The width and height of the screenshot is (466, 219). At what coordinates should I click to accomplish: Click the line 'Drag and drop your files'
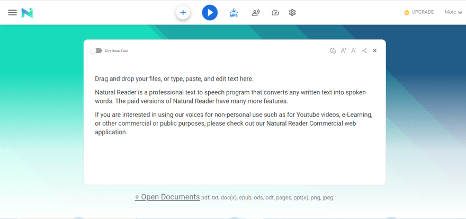[x=174, y=79]
